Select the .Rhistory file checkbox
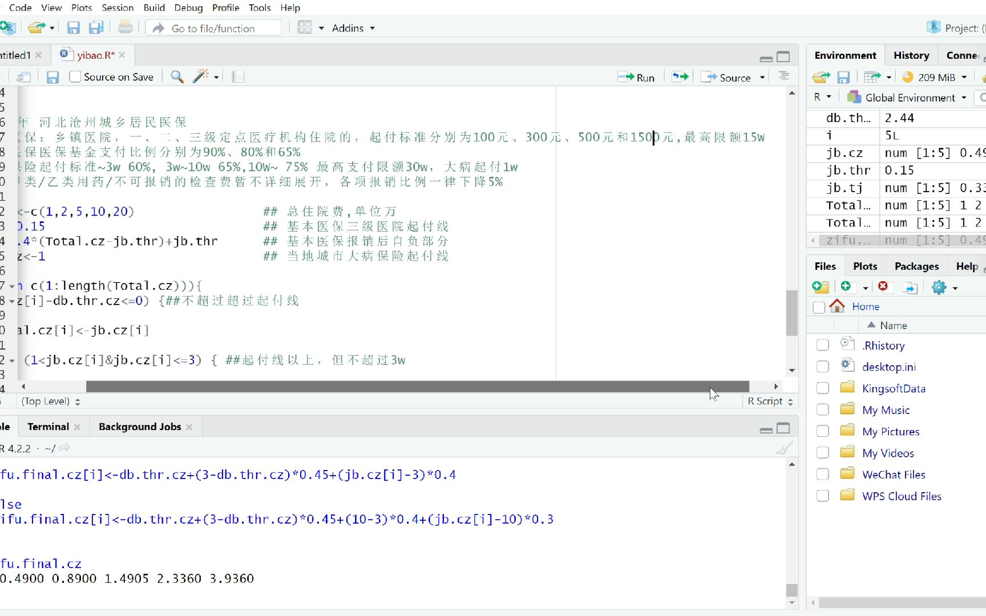Image resolution: width=986 pixels, height=616 pixels. pos(822,345)
